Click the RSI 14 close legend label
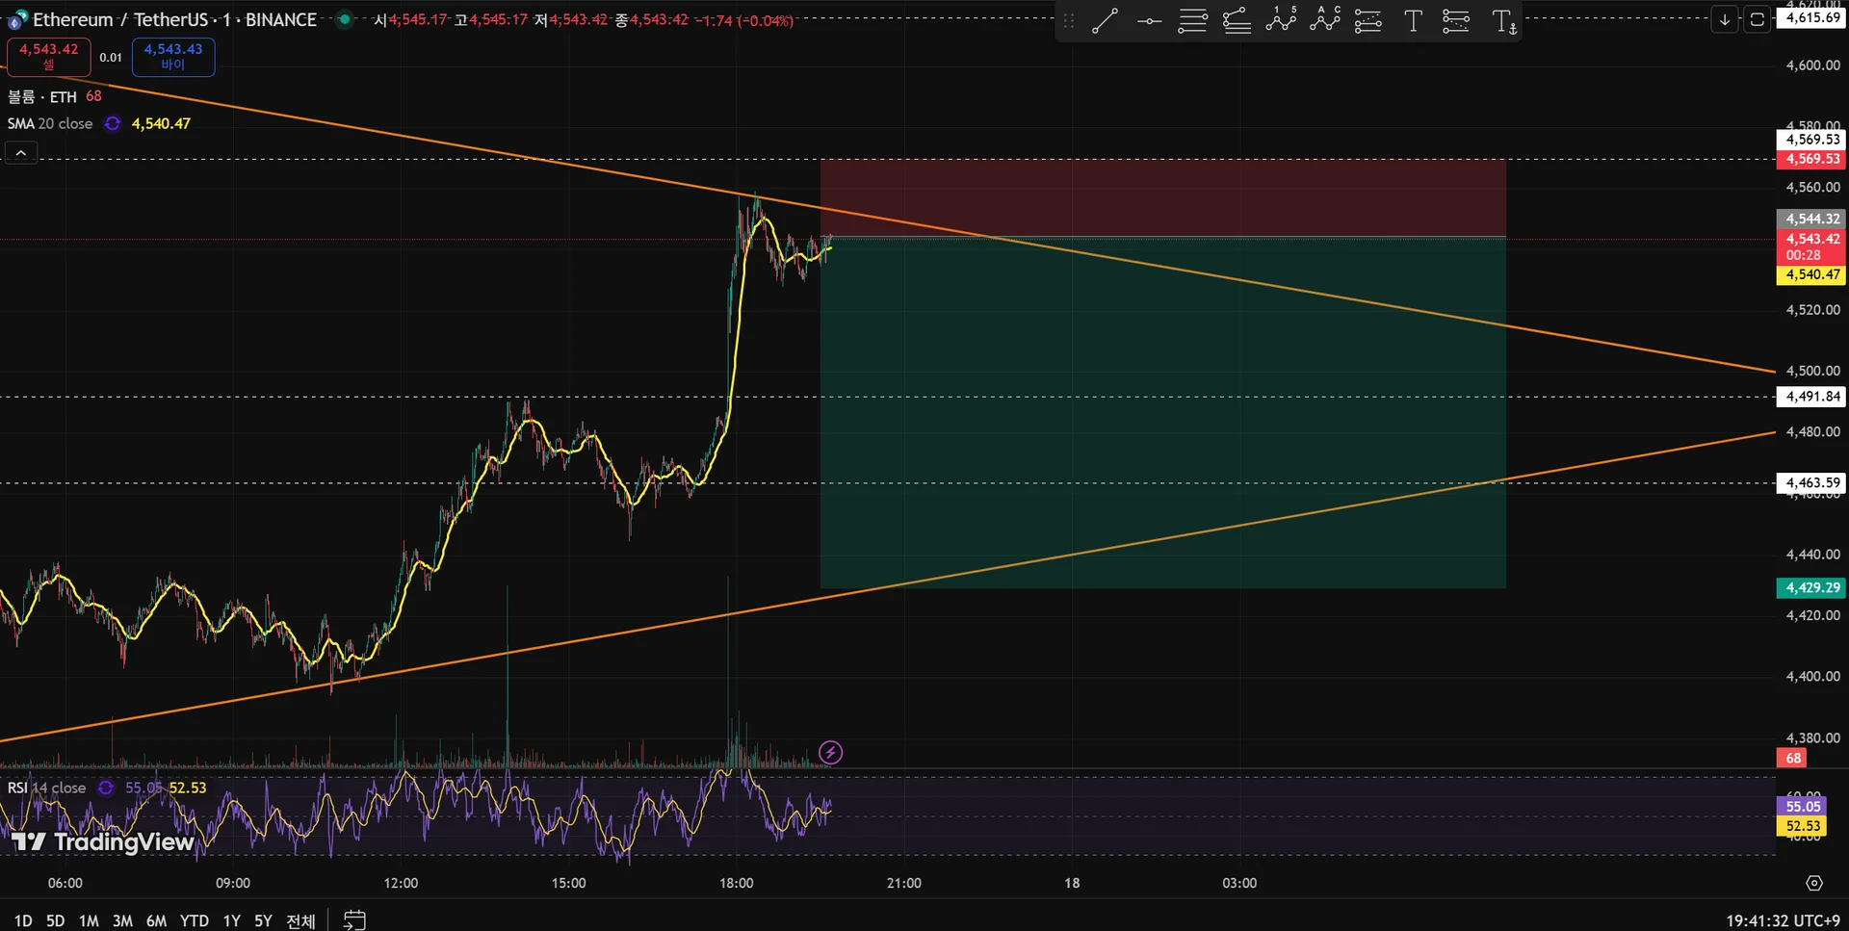 point(47,788)
